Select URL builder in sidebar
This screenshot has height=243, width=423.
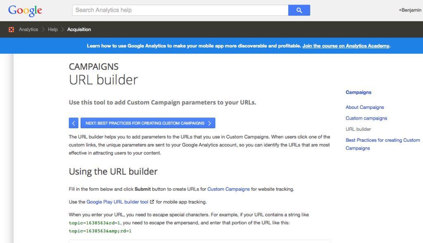[358, 129]
